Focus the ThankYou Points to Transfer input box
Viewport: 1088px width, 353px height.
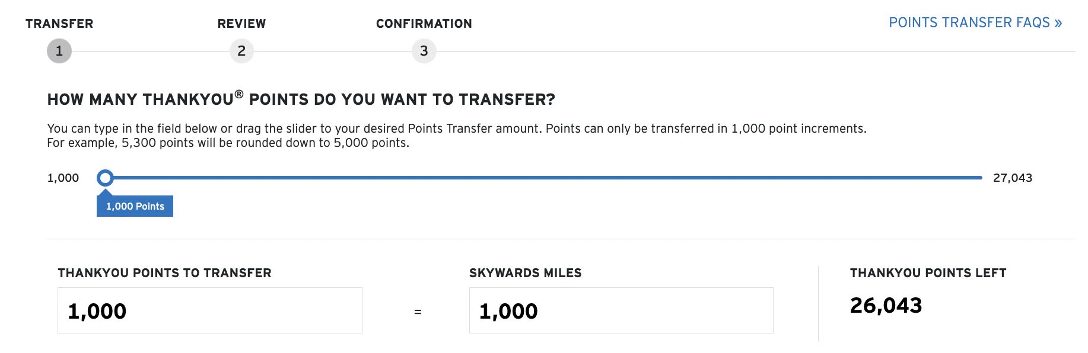(x=209, y=310)
